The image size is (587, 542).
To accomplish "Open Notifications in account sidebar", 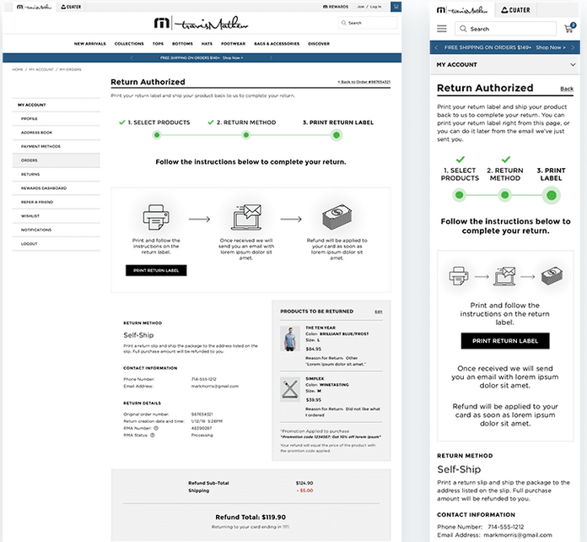I will pyautogui.click(x=57, y=230).
